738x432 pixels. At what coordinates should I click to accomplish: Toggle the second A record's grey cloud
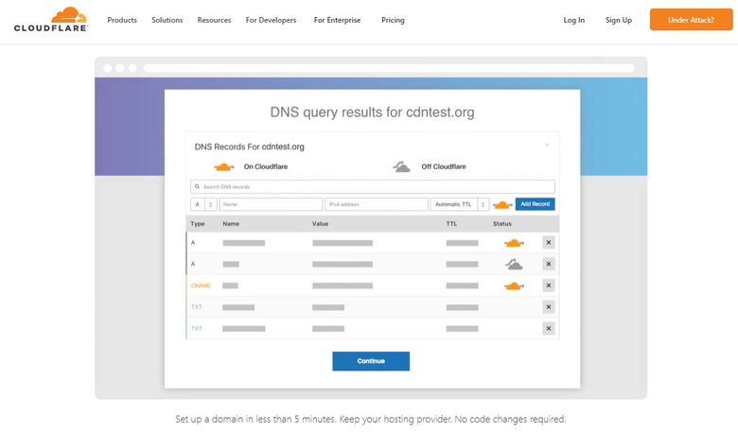(514, 264)
